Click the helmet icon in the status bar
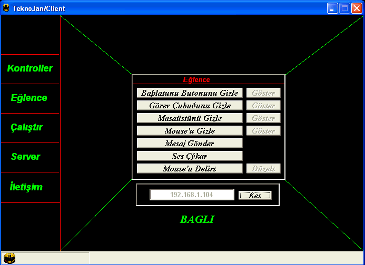This screenshot has height=265, width=365. (9, 258)
